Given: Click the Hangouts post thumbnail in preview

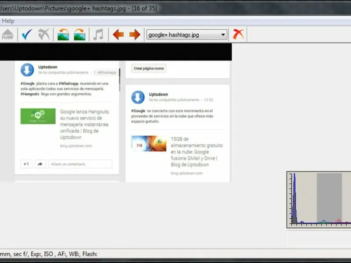Looking at the screenshot, I should 38,116.
